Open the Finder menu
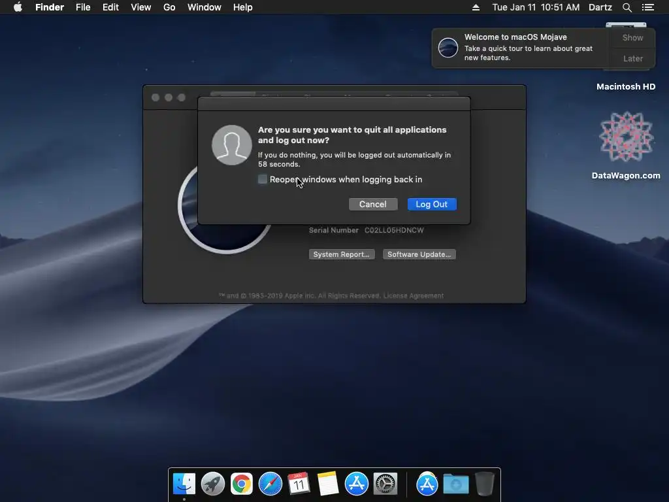The image size is (669, 502). point(50,7)
